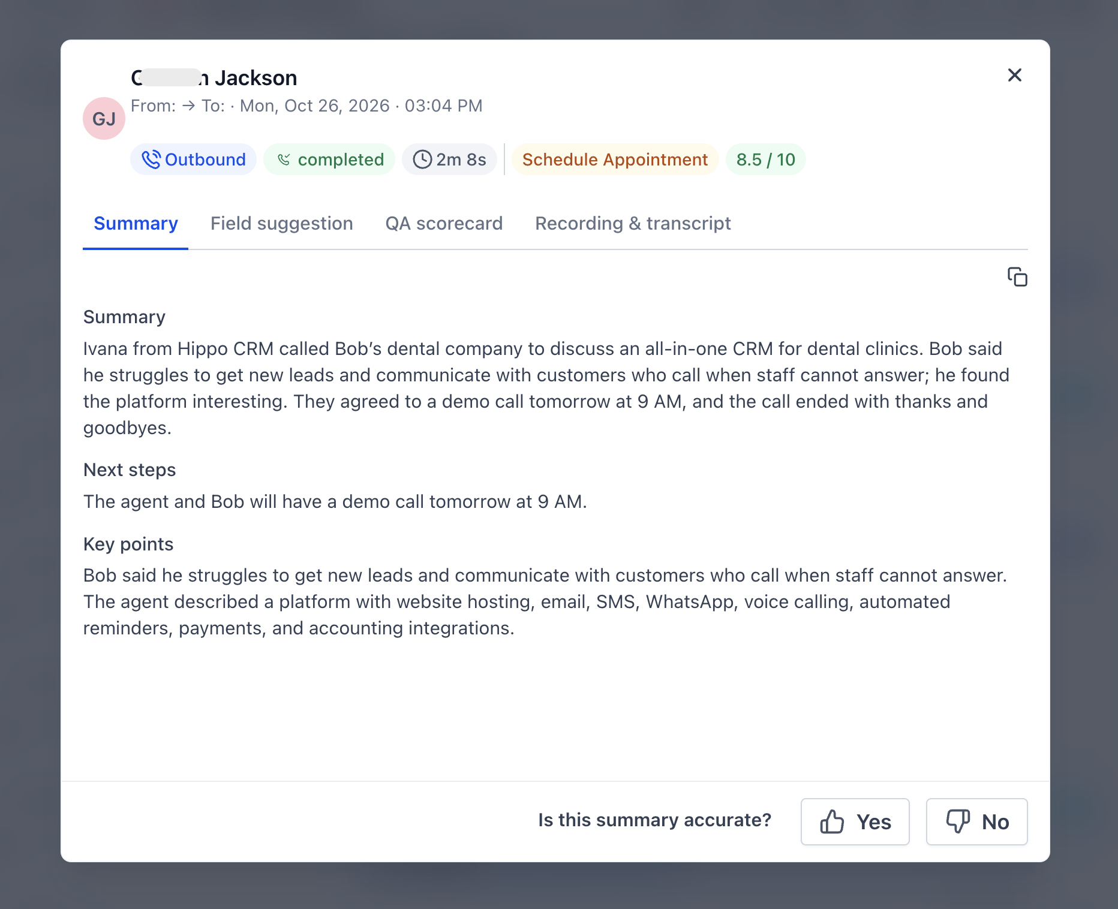
Task: Open the Recording & transcript tab
Action: (x=633, y=223)
